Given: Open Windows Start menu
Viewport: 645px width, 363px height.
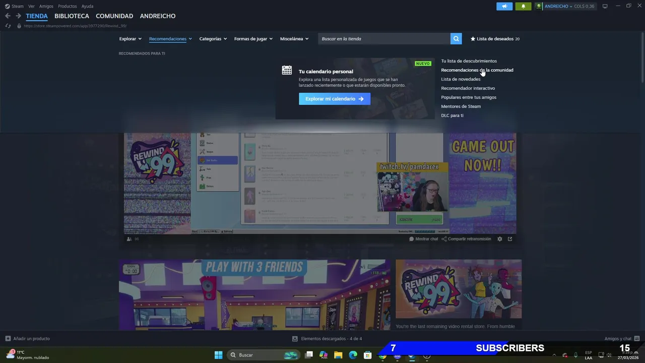Looking at the screenshot, I should [218, 355].
